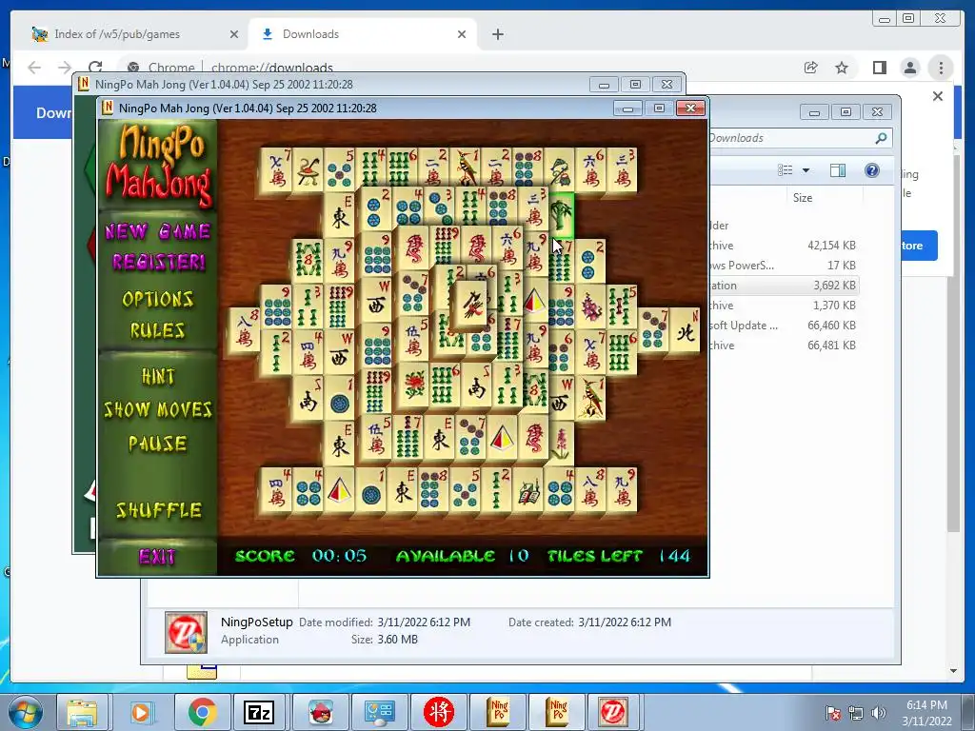Open Windows Explorer from the taskbar
The height and width of the screenshot is (731, 975).
pos(82,712)
